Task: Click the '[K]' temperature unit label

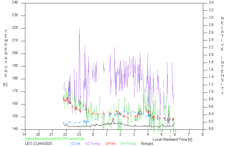Action: (x=5, y=85)
